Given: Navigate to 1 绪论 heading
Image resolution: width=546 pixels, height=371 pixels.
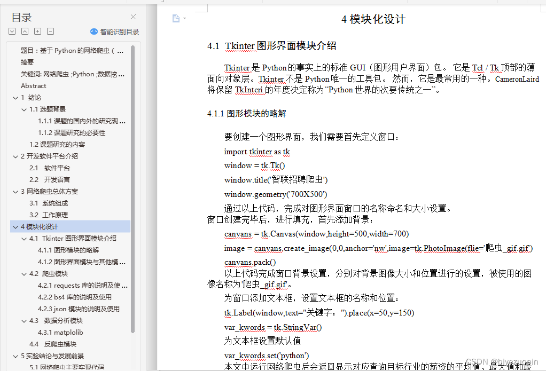Looking at the screenshot, I should pyautogui.click(x=31, y=98).
